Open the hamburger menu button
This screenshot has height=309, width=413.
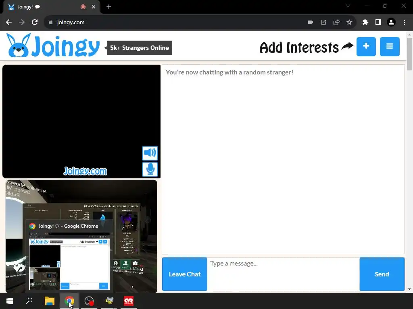[390, 47]
